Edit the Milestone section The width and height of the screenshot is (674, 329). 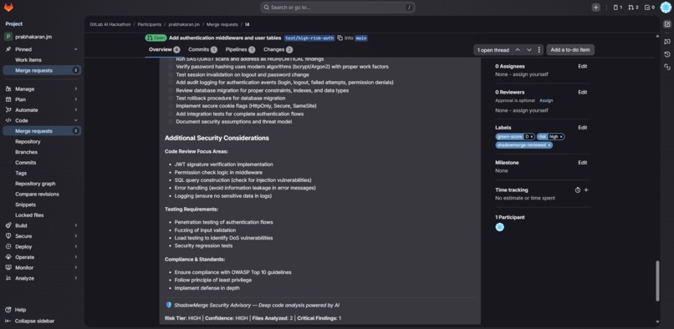[583, 162]
